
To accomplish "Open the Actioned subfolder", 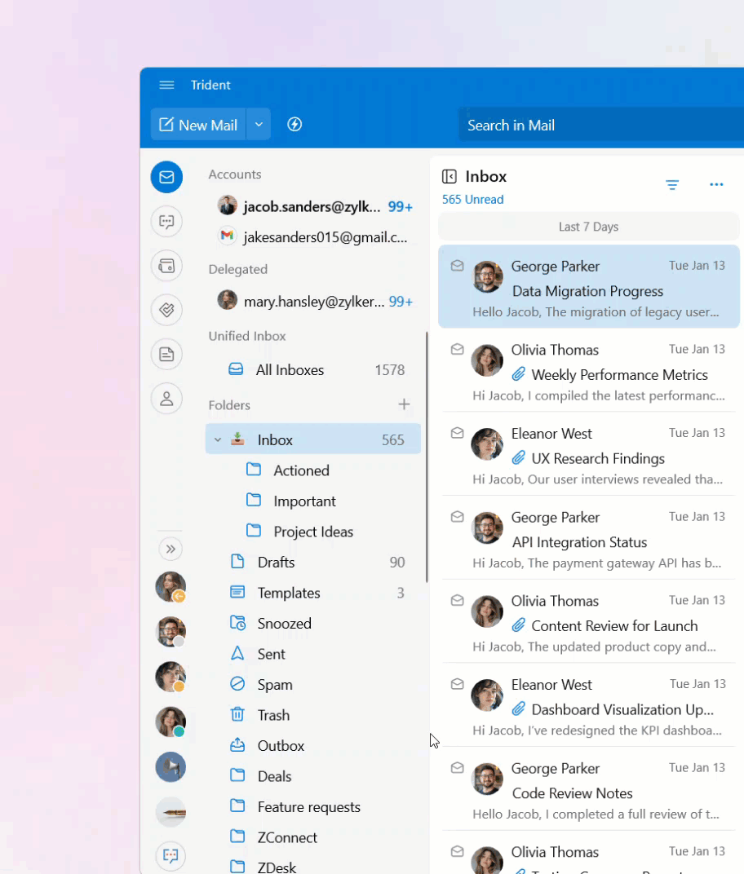I will tap(301, 470).
